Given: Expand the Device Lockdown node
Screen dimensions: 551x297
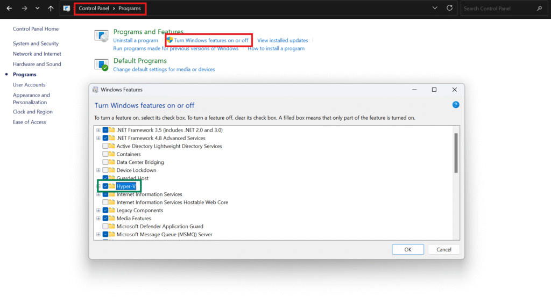Looking at the screenshot, I should click(x=98, y=170).
